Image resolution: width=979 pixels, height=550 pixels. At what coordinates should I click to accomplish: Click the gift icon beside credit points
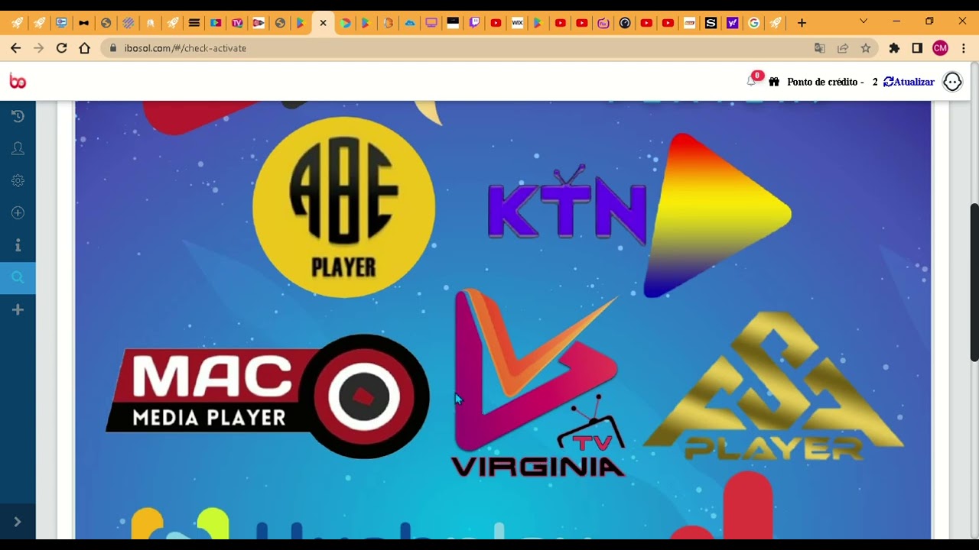774,82
